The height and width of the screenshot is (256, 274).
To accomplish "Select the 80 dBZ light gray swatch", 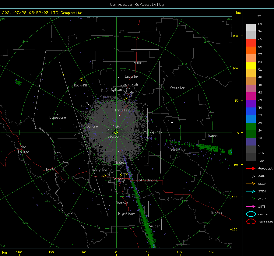I will [x=251, y=27].
